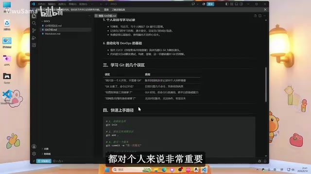
Task: Show hidden system tray icons chevron
Action: [257, 170]
